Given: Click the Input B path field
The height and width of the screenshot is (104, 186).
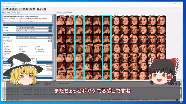Looking at the screenshot, I should pos(32,31).
